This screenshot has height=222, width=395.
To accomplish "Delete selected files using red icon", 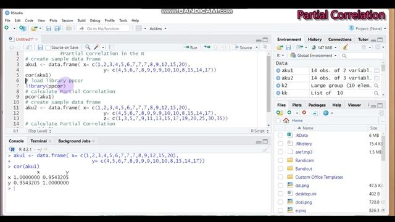I will [304, 112].
